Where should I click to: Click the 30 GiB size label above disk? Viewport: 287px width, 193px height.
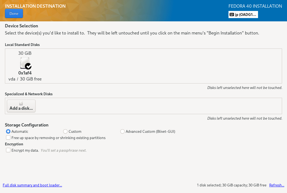click(x=25, y=53)
